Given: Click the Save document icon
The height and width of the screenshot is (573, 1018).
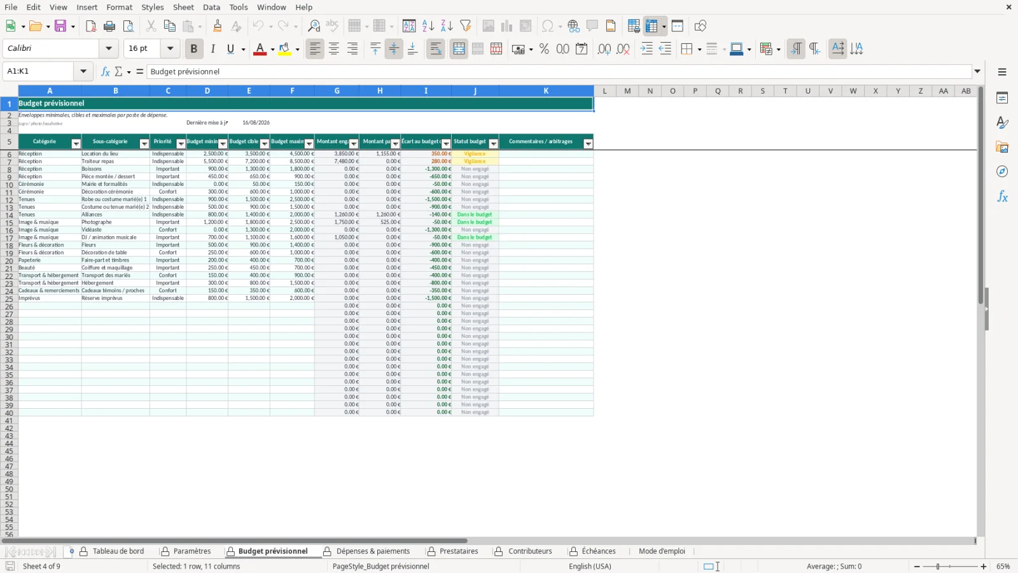Looking at the screenshot, I should click(60, 26).
